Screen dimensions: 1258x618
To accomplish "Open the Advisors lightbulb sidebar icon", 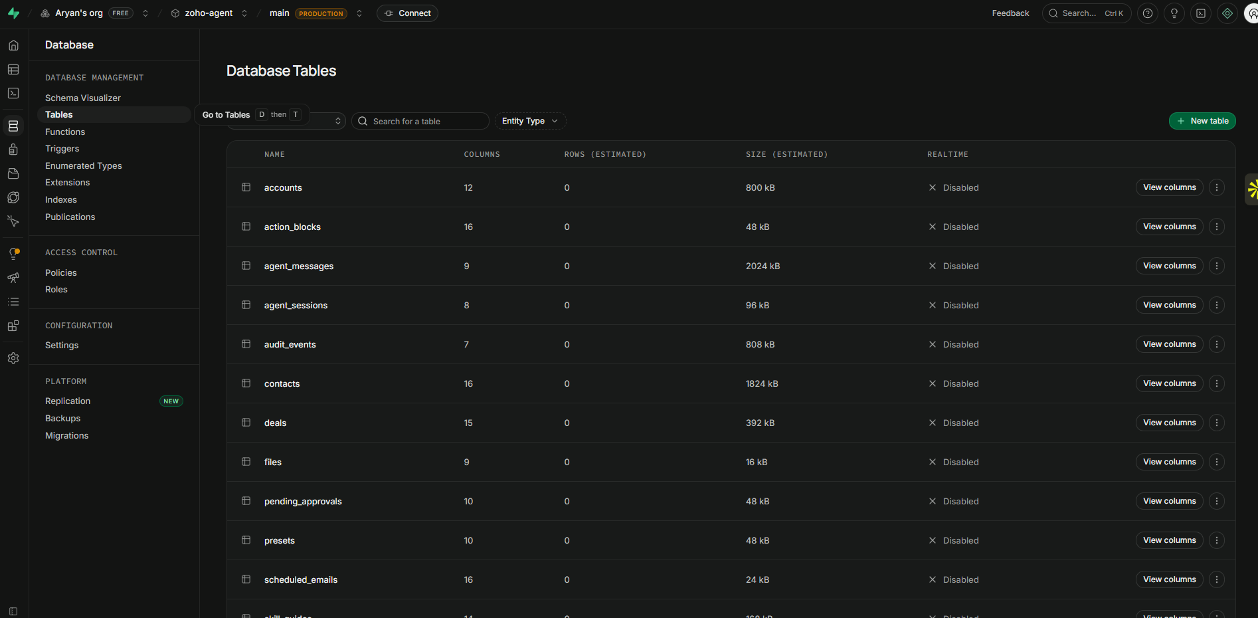I will point(13,254).
